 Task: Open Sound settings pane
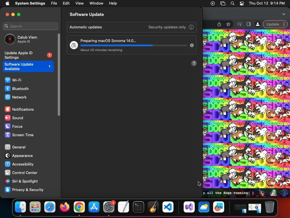(28, 118)
